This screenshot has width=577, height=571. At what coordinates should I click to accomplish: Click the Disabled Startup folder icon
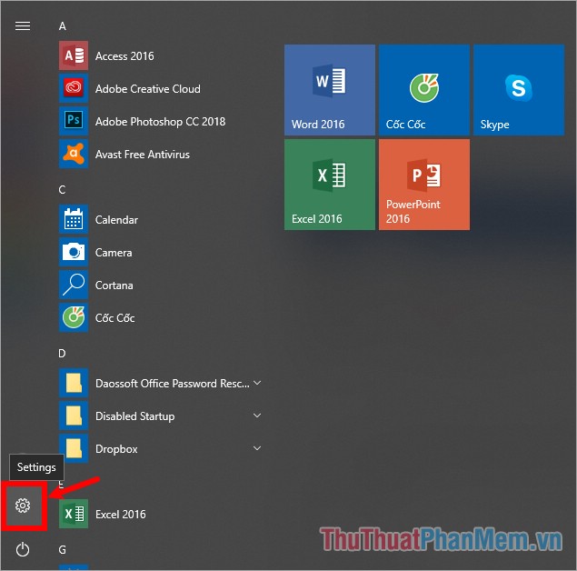click(74, 416)
